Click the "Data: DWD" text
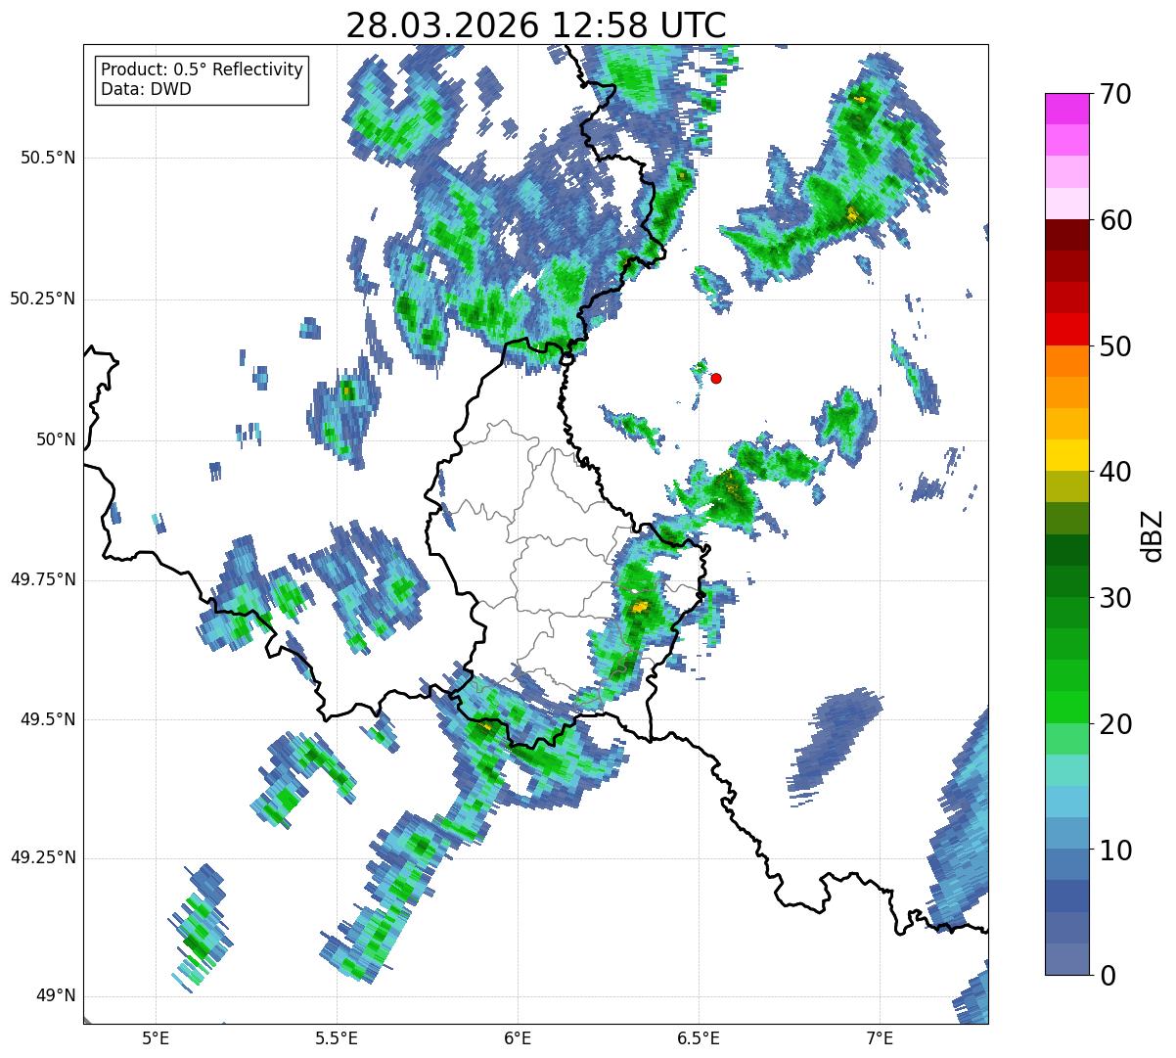 [147, 89]
